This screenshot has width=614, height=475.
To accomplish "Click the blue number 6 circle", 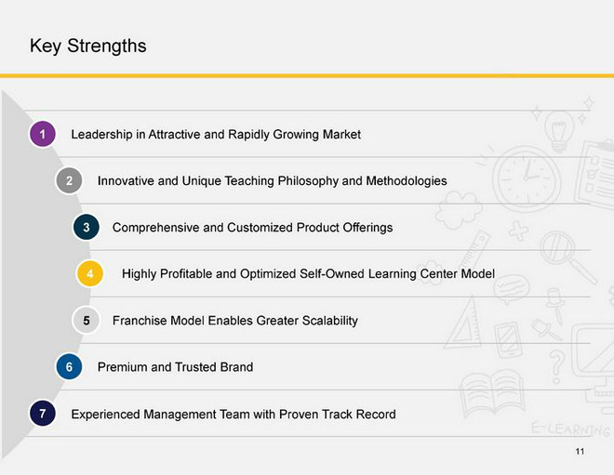I will click(69, 367).
